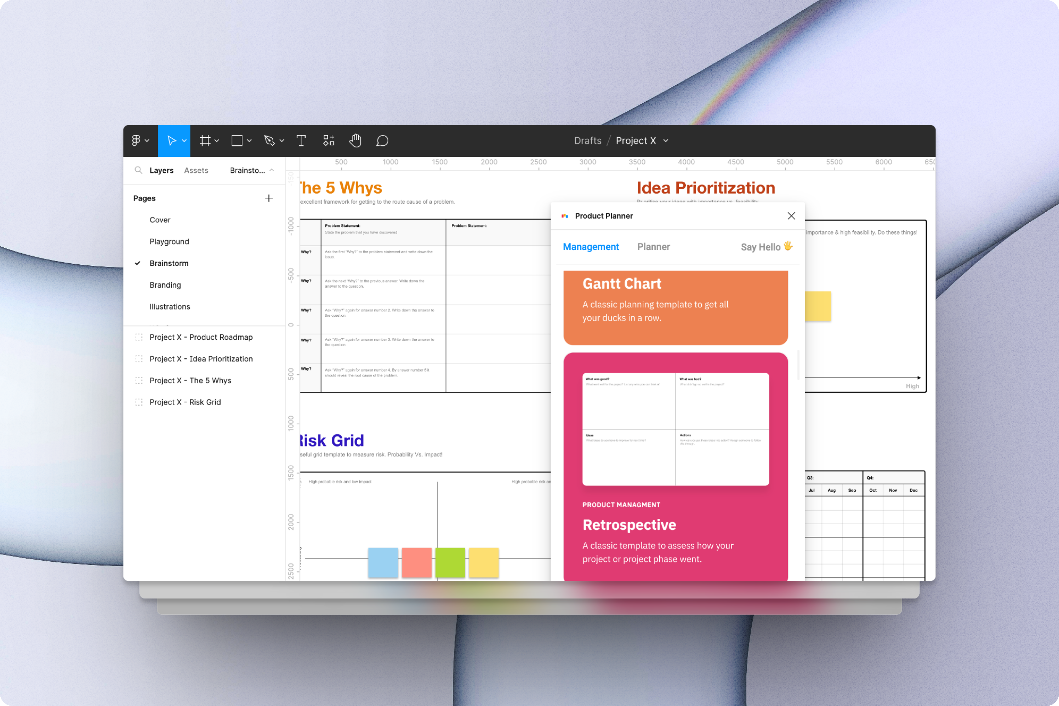The width and height of the screenshot is (1059, 706).
Task: Select the Frame tool
Action: point(205,140)
